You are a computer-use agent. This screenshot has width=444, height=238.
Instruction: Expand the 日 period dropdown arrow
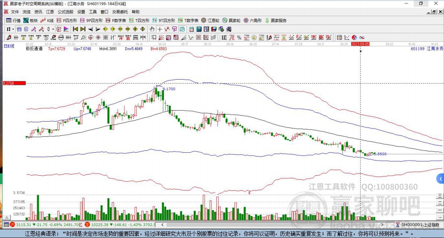coord(13,29)
